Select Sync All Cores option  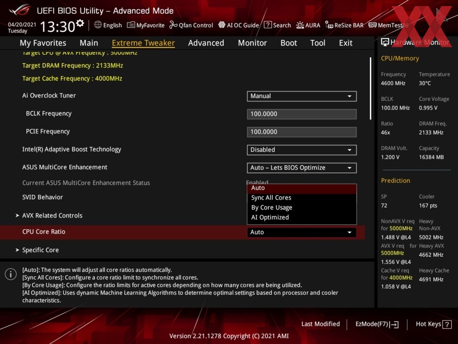pyautogui.click(x=301, y=198)
